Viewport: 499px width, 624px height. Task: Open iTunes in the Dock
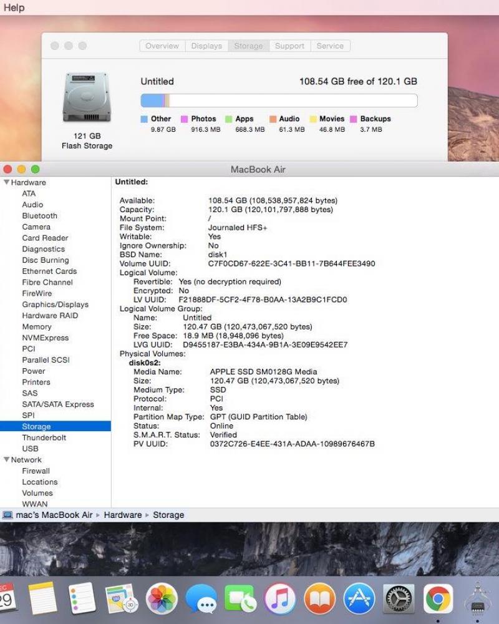pyautogui.click(x=280, y=598)
